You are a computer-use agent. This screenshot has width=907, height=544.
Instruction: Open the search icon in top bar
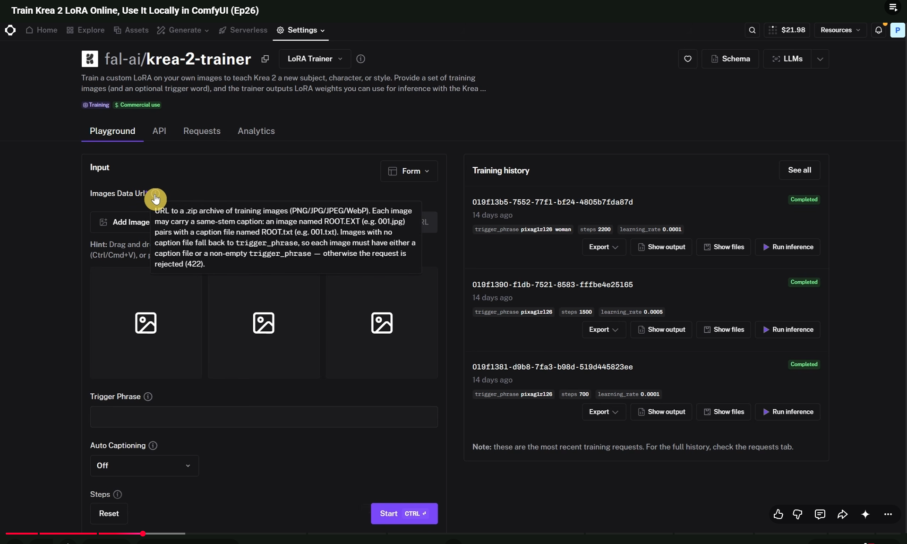tap(753, 30)
